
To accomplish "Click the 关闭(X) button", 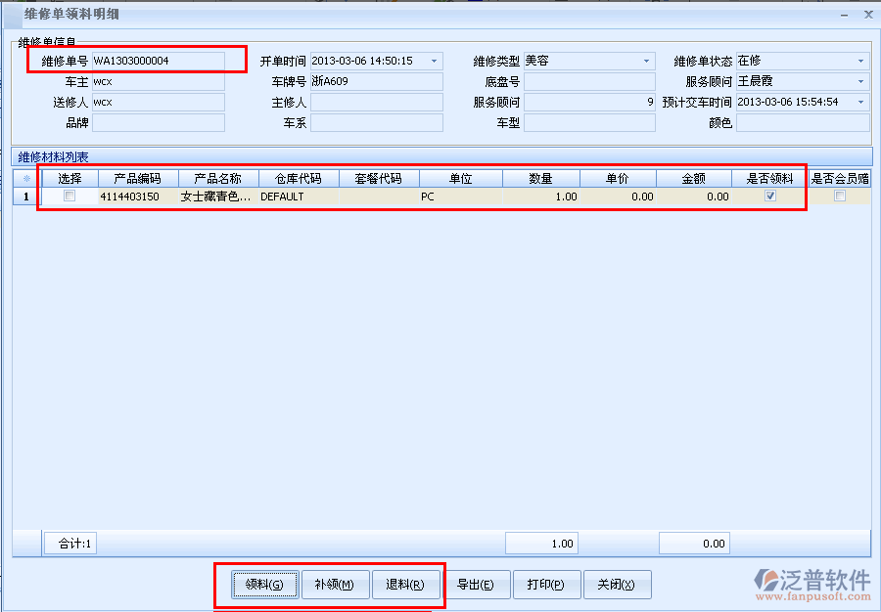I will (x=617, y=585).
